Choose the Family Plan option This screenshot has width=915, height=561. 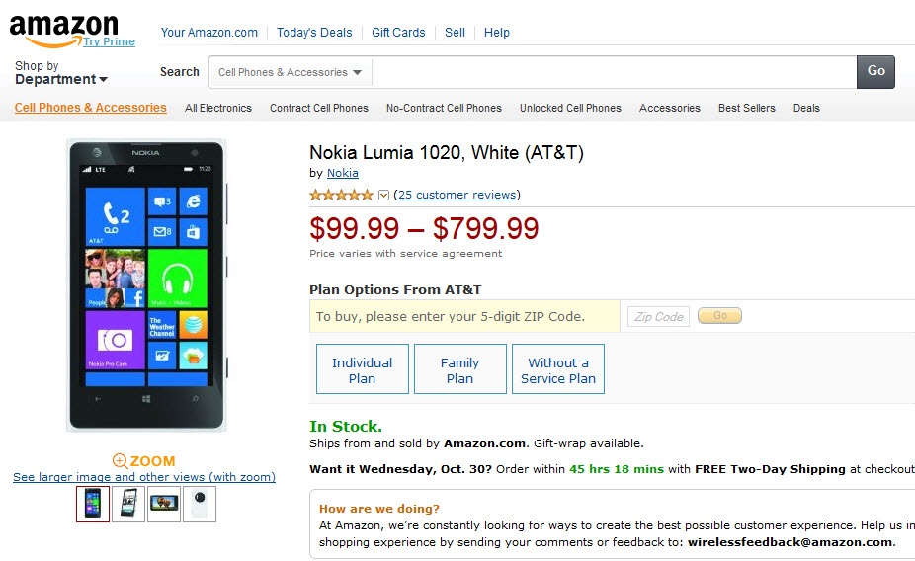pyautogui.click(x=459, y=369)
